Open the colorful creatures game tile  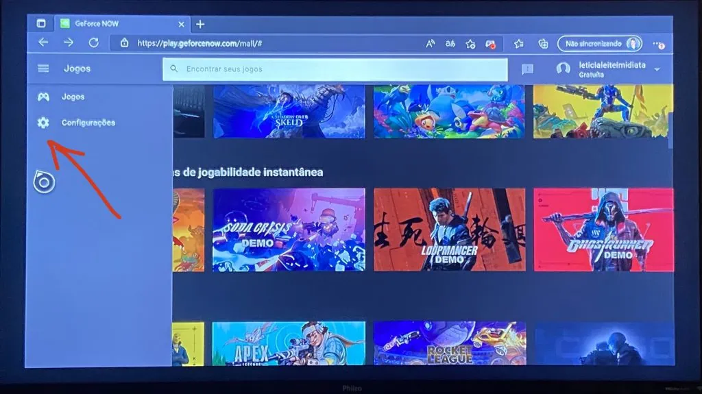(x=449, y=111)
